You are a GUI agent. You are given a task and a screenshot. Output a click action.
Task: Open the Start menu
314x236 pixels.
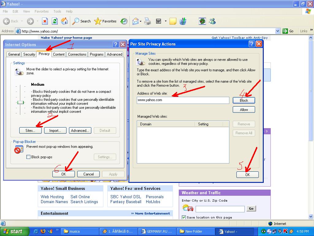pyautogui.click(x=14, y=231)
